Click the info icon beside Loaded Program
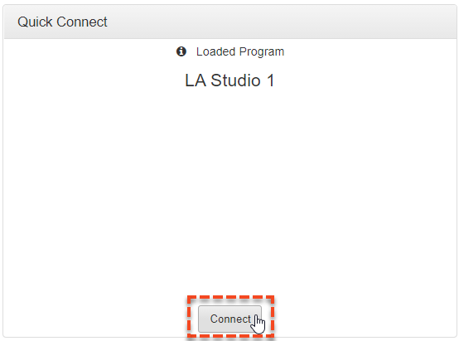The height and width of the screenshot is (341, 459). pyautogui.click(x=181, y=51)
